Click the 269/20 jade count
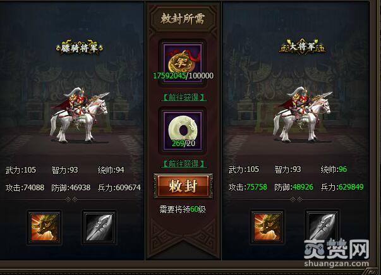Viewport: 381px width, 275px height. 183,144
